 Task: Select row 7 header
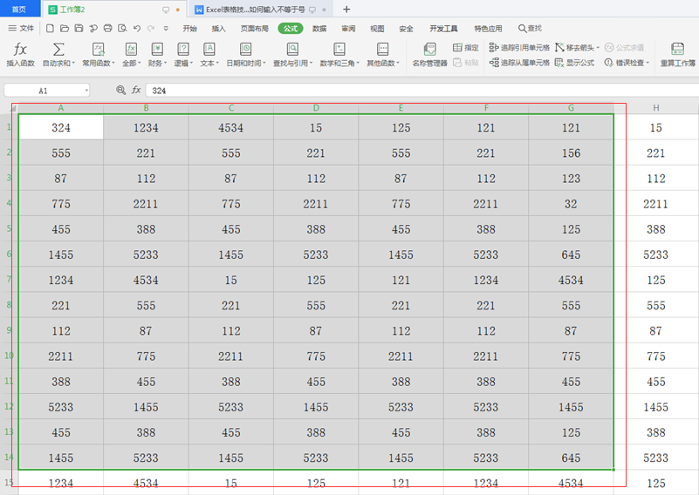tap(9, 280)
